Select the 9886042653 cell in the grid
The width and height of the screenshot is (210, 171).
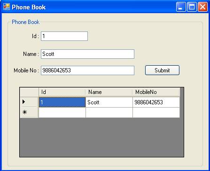coord(156,102)
